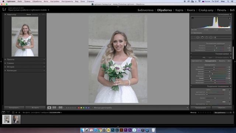Switch to the Печать module
Viewport: 236px width, 133px height.
(222, 10)
